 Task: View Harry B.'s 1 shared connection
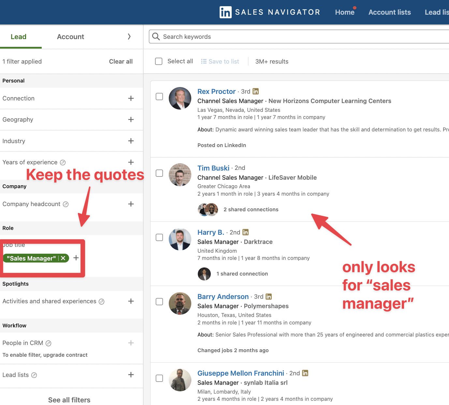[x=242, y=274]
